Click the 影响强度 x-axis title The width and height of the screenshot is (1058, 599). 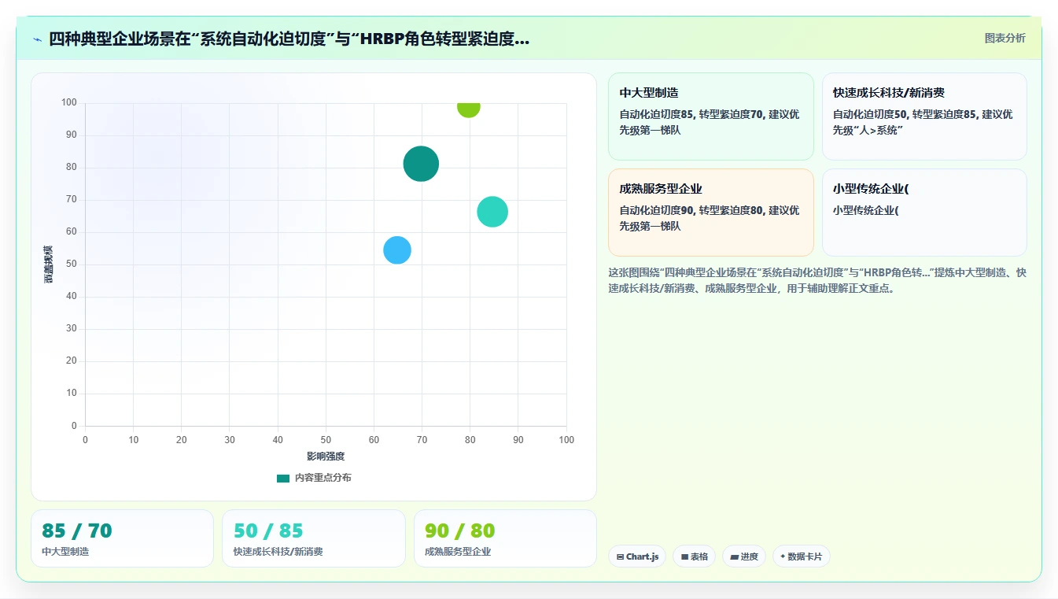coord(326,457)
